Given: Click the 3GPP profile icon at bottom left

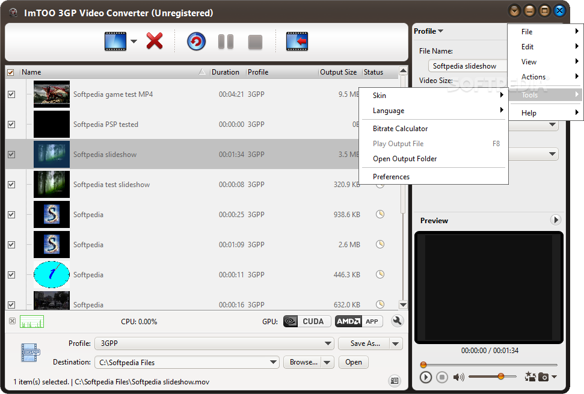Looking at the screenshot, I should point(30,352).
